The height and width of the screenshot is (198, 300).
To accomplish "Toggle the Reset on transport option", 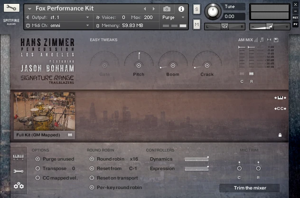I will (92, 178).
